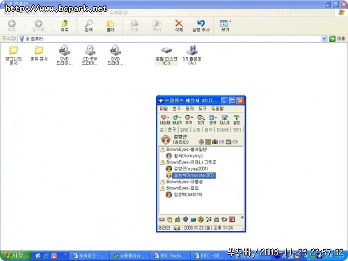Click the gift box icon beside profile

tap(215, 141)
